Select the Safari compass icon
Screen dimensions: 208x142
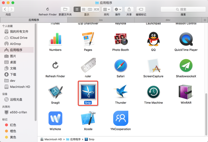point(121,66)
